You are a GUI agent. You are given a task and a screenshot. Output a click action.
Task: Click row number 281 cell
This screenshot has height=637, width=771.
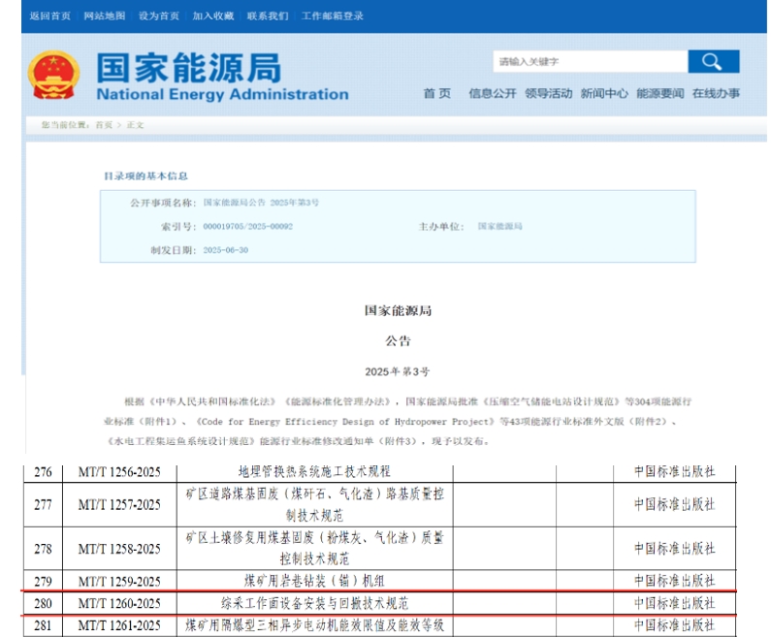[x=44, y=625]
